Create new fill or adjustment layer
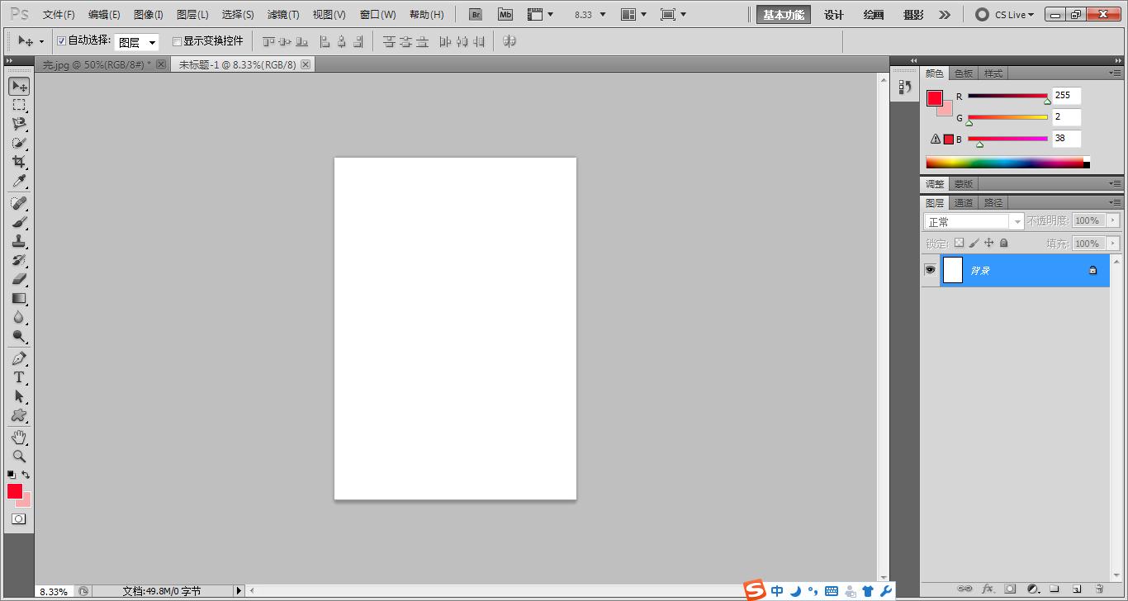The width and height of the screenshot is (1128, 601). pyautogui.click(x=1032, y=589)
